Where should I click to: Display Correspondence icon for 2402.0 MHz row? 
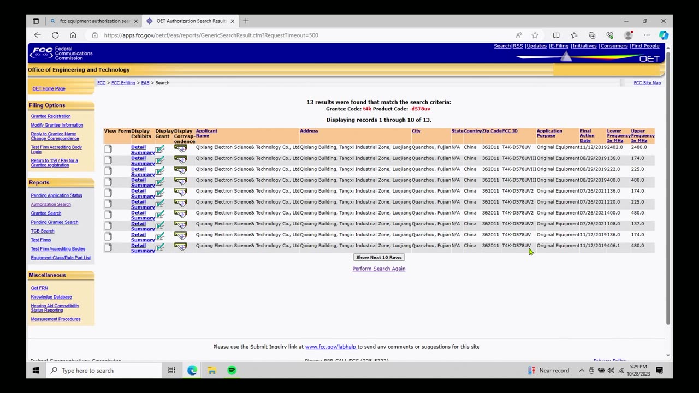pyautogui.click(x=180, y=148)
